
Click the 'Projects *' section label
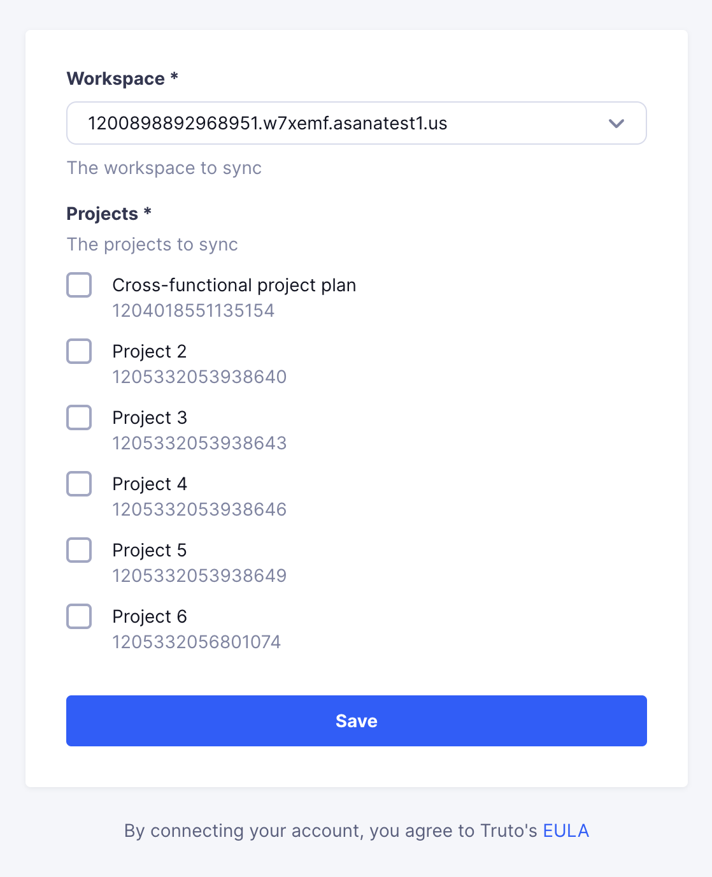(x=109, y=214)
